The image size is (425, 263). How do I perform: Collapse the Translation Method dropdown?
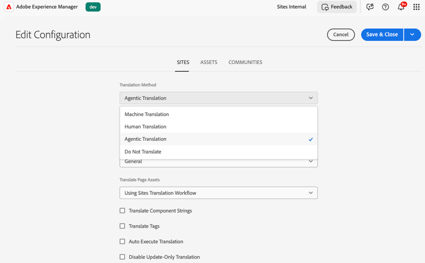[219, 98]
